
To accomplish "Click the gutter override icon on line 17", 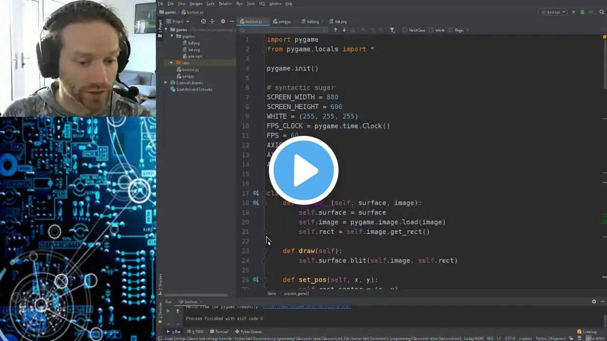I will coord(256,193).
